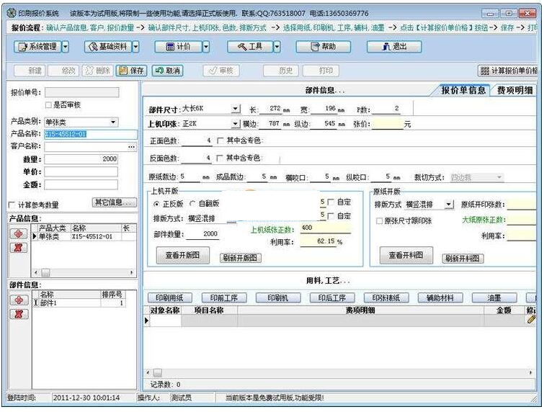
Task: Expand the 部件尺寸 dropdown arrow
Action: point(236,109)
